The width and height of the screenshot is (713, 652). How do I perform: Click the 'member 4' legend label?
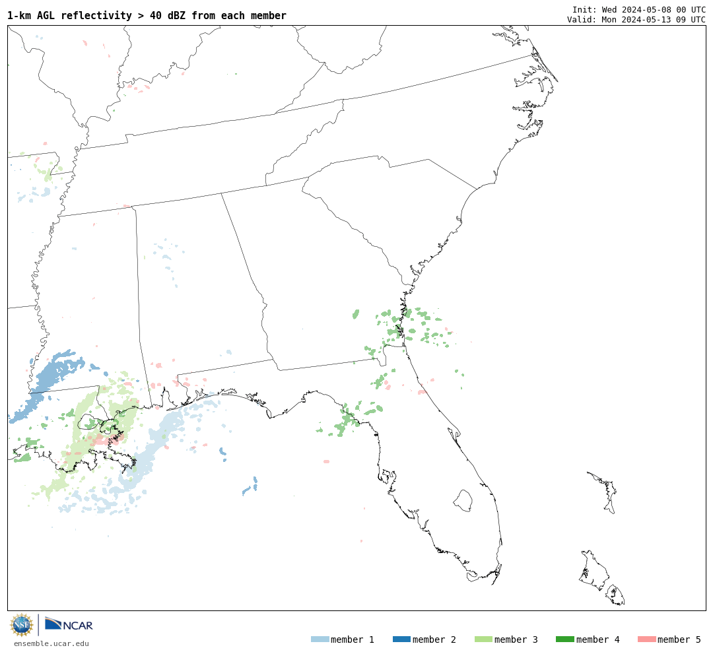pyautogui.click(x=598, y=639)
